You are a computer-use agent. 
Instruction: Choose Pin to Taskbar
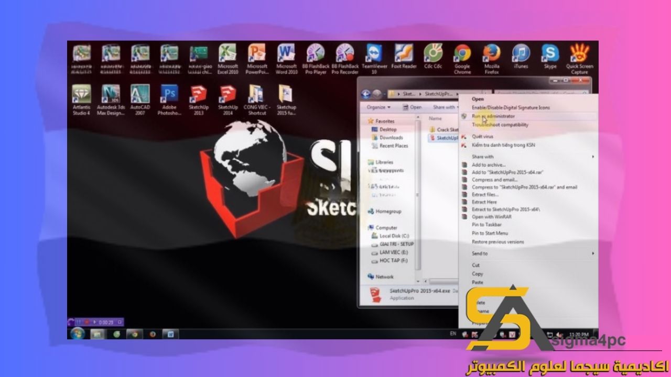point(486,225)
